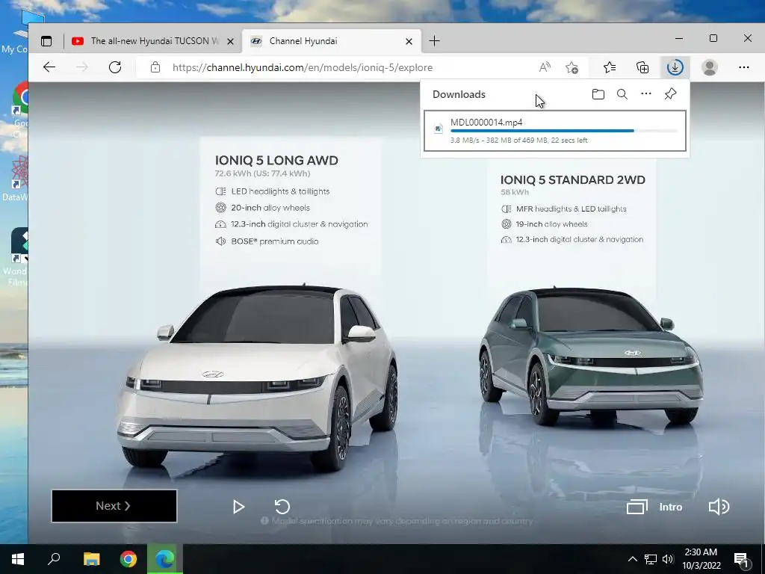This screenshot has width=765, height=574.
Task: Open a new browser tab
Action: (434, 41)
